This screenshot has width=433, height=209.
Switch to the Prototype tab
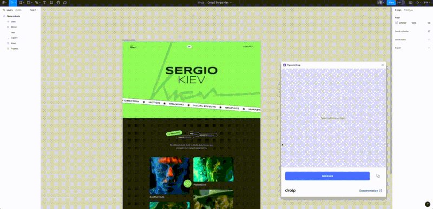coord(409,10)
